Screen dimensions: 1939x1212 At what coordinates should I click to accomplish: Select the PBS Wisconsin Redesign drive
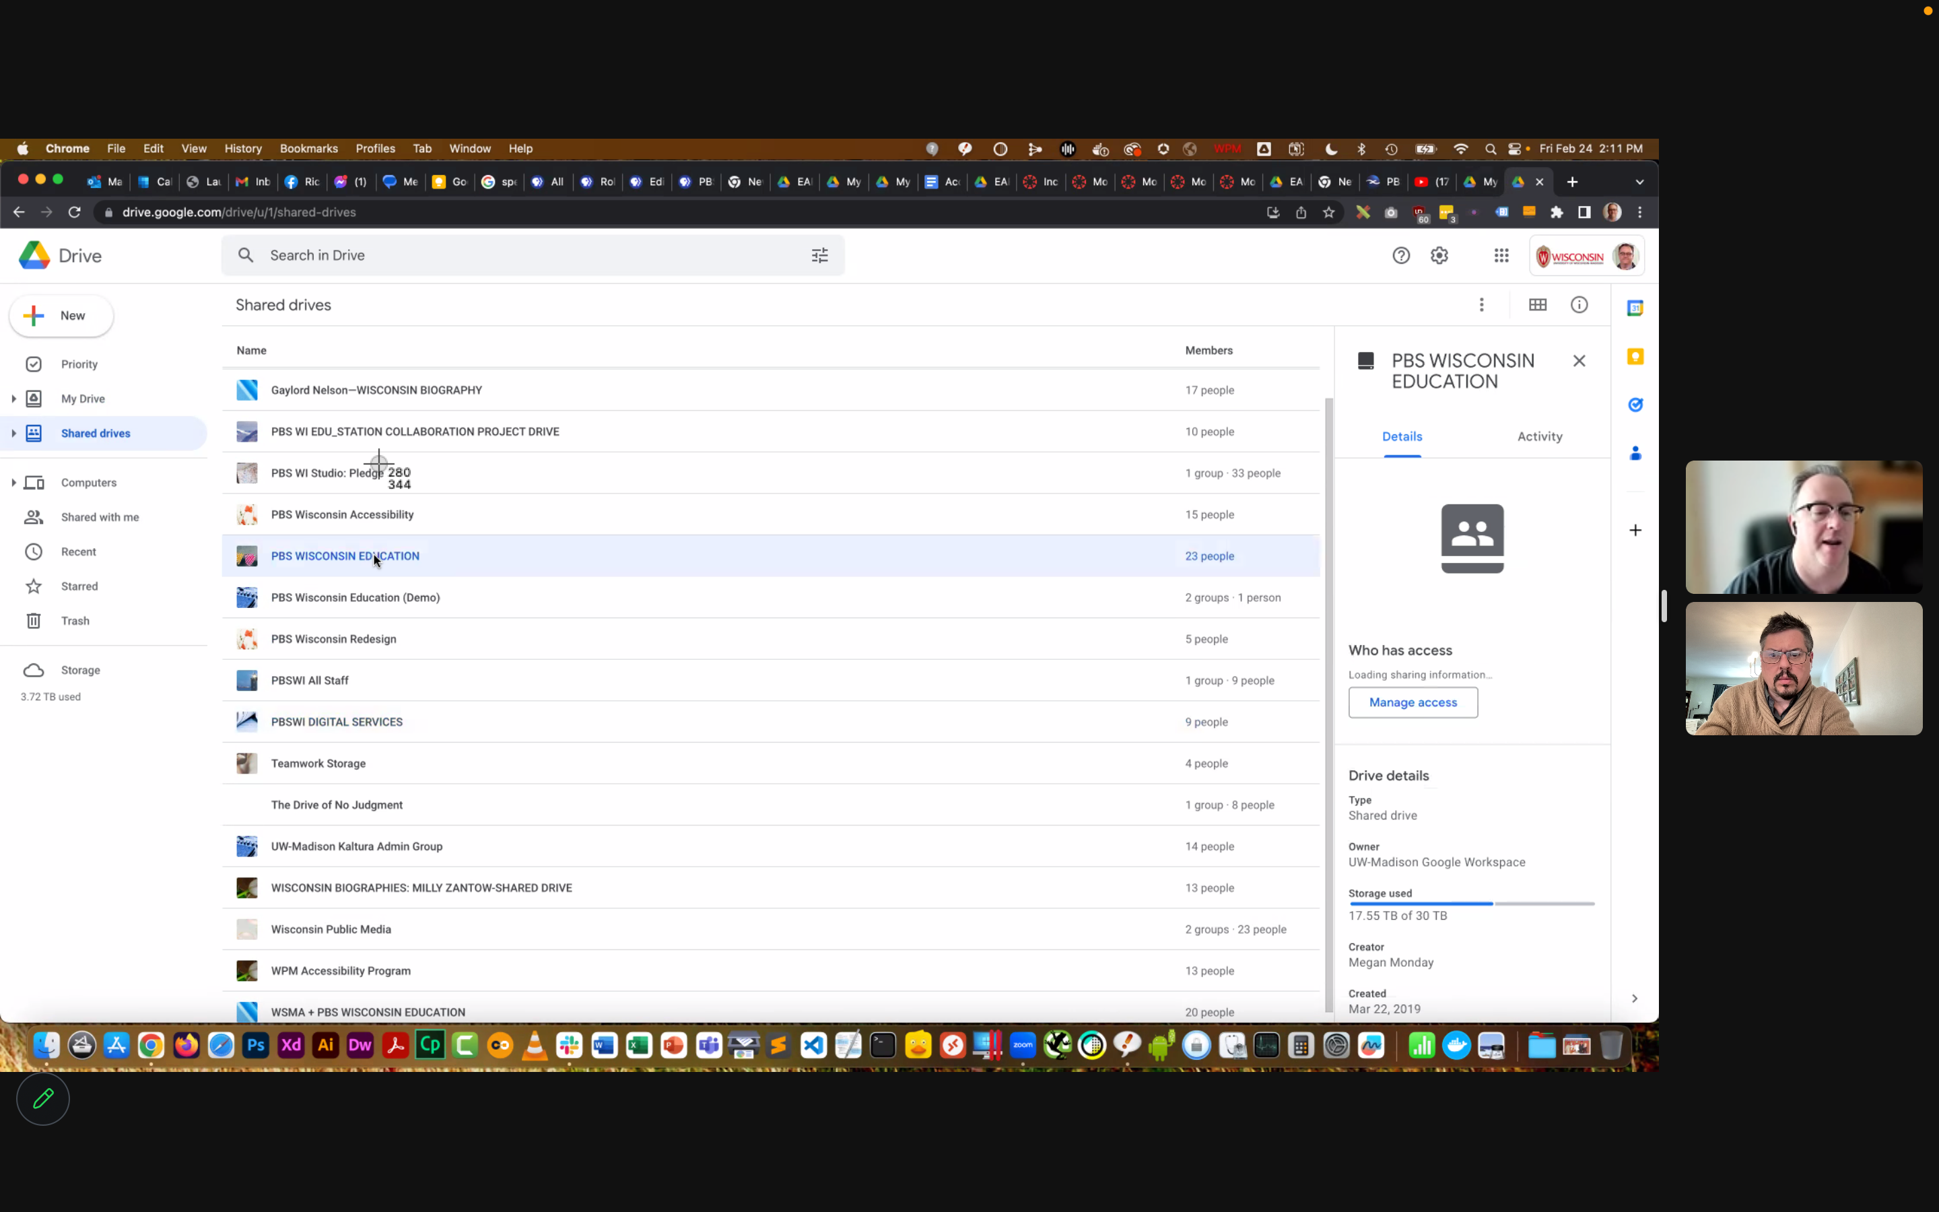click(771, 639)
